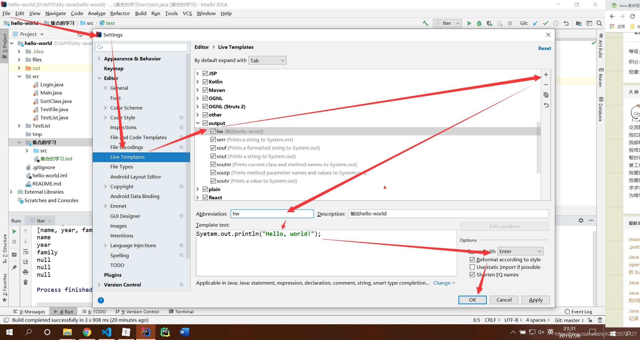
Task: Open Run panel gear settings icon
Action: pyautogui.click(x=581, y=220)
